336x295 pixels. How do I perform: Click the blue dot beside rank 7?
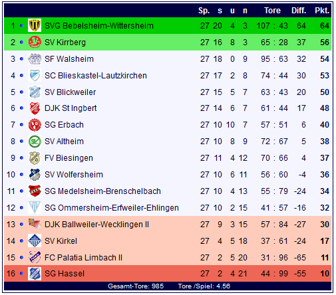pyautogui.click(x=21, y=125)
